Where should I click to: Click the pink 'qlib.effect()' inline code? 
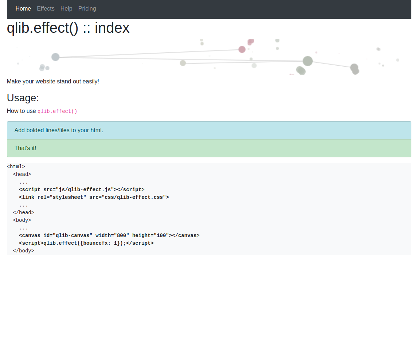(57, 111)
